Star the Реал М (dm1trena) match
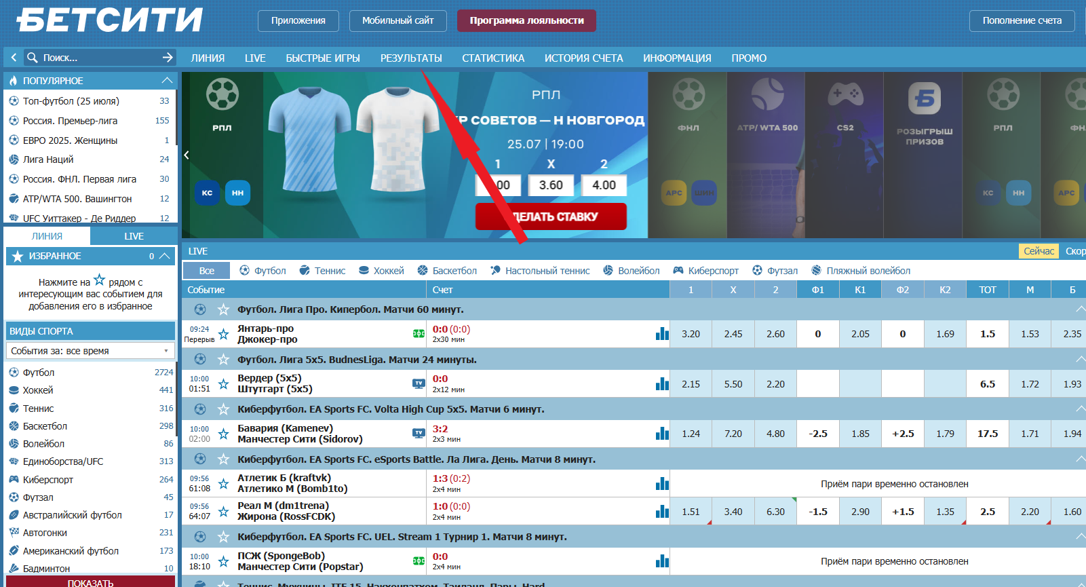The height and width of the screenshot is (587, 1086). (x=223, y=512)
